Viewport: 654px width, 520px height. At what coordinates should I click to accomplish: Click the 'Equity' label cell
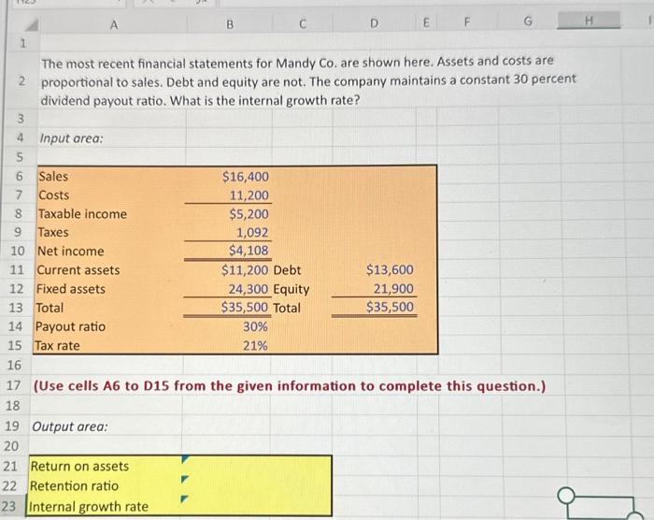[x=291, y=289]
